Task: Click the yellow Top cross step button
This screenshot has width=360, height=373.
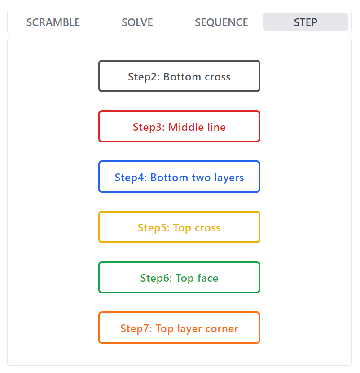Action: 179,227
